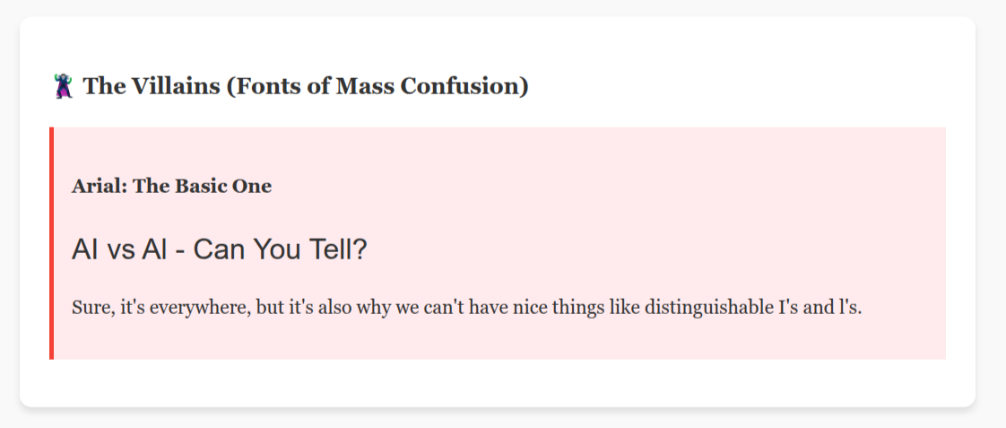The image size is (1006, 428).
Task: Click 'Can You Tell?' sample text
Action: tap(281, 249)
